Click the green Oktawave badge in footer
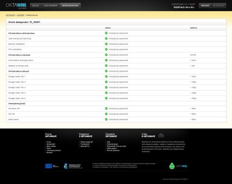 click(172, 166)
